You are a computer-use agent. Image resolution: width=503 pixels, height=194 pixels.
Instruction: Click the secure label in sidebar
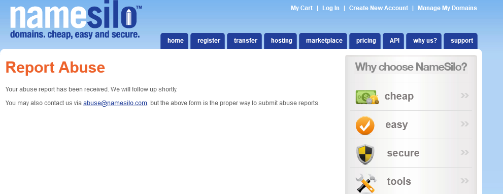pos(403,153)
